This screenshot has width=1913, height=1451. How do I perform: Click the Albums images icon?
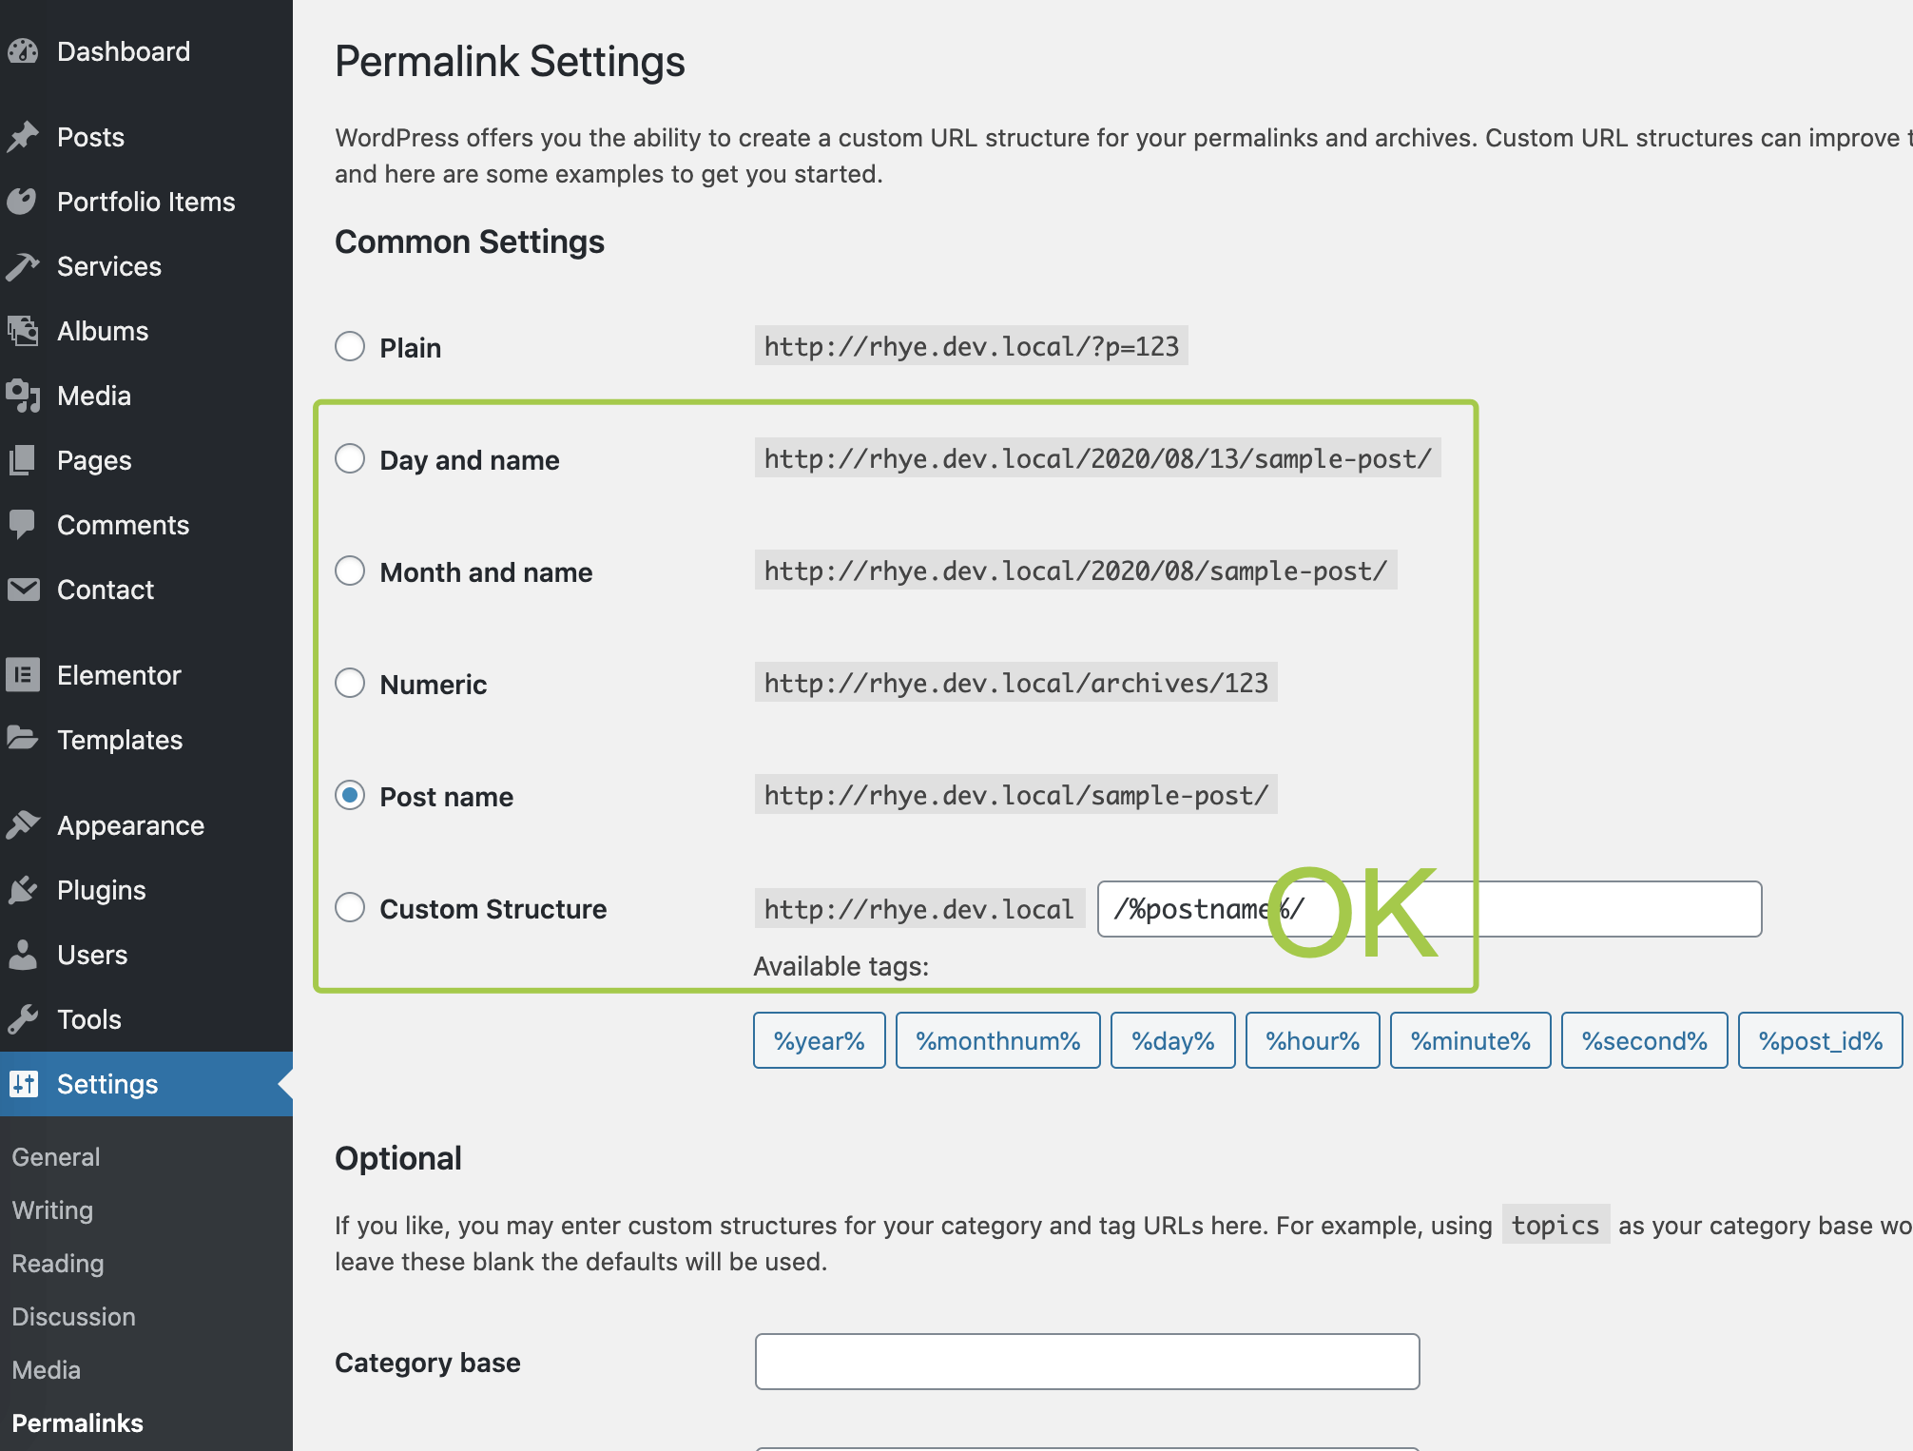(23, 331)
